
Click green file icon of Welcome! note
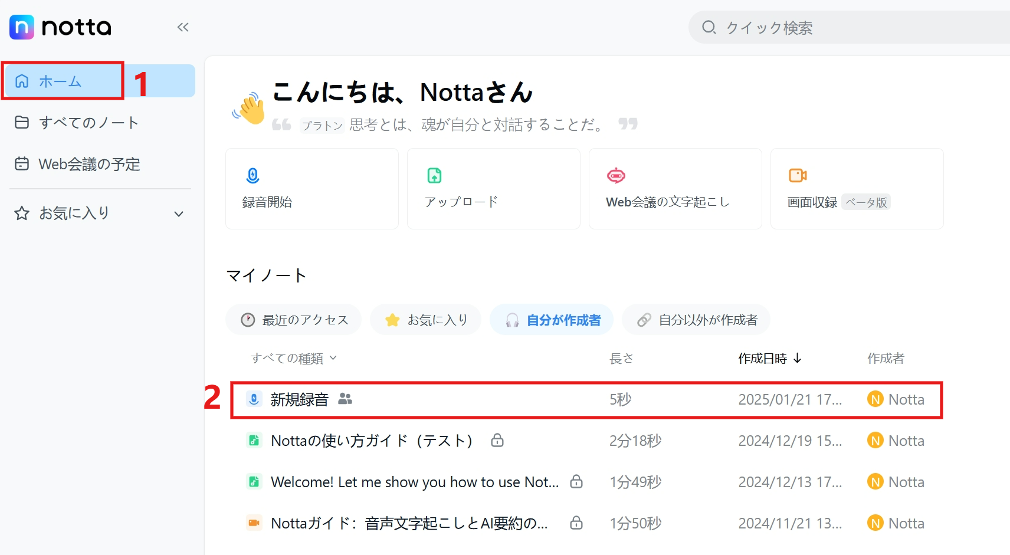tap(254, 482)
